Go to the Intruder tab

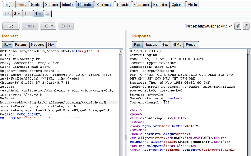pyautogui.click(x=68, y=5)
